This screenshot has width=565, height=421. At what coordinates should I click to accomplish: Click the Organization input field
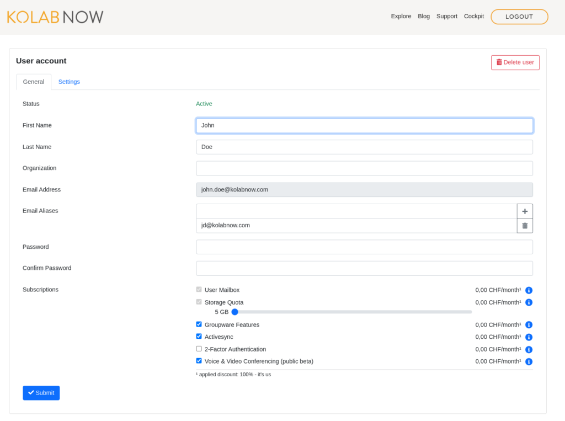pyautogui.click(x=364, y=168)
